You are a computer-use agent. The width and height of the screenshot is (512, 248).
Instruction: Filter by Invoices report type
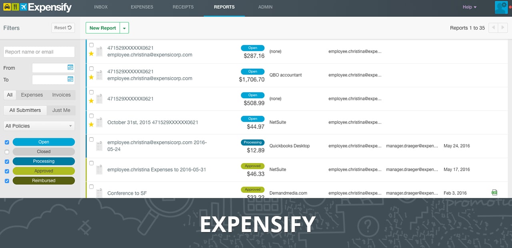(x=61, y=95)
